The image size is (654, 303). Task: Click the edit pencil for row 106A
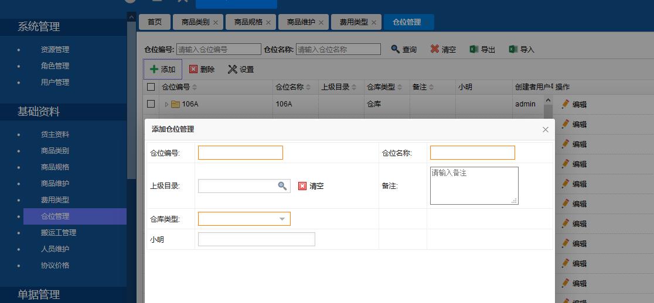(566, 104)
